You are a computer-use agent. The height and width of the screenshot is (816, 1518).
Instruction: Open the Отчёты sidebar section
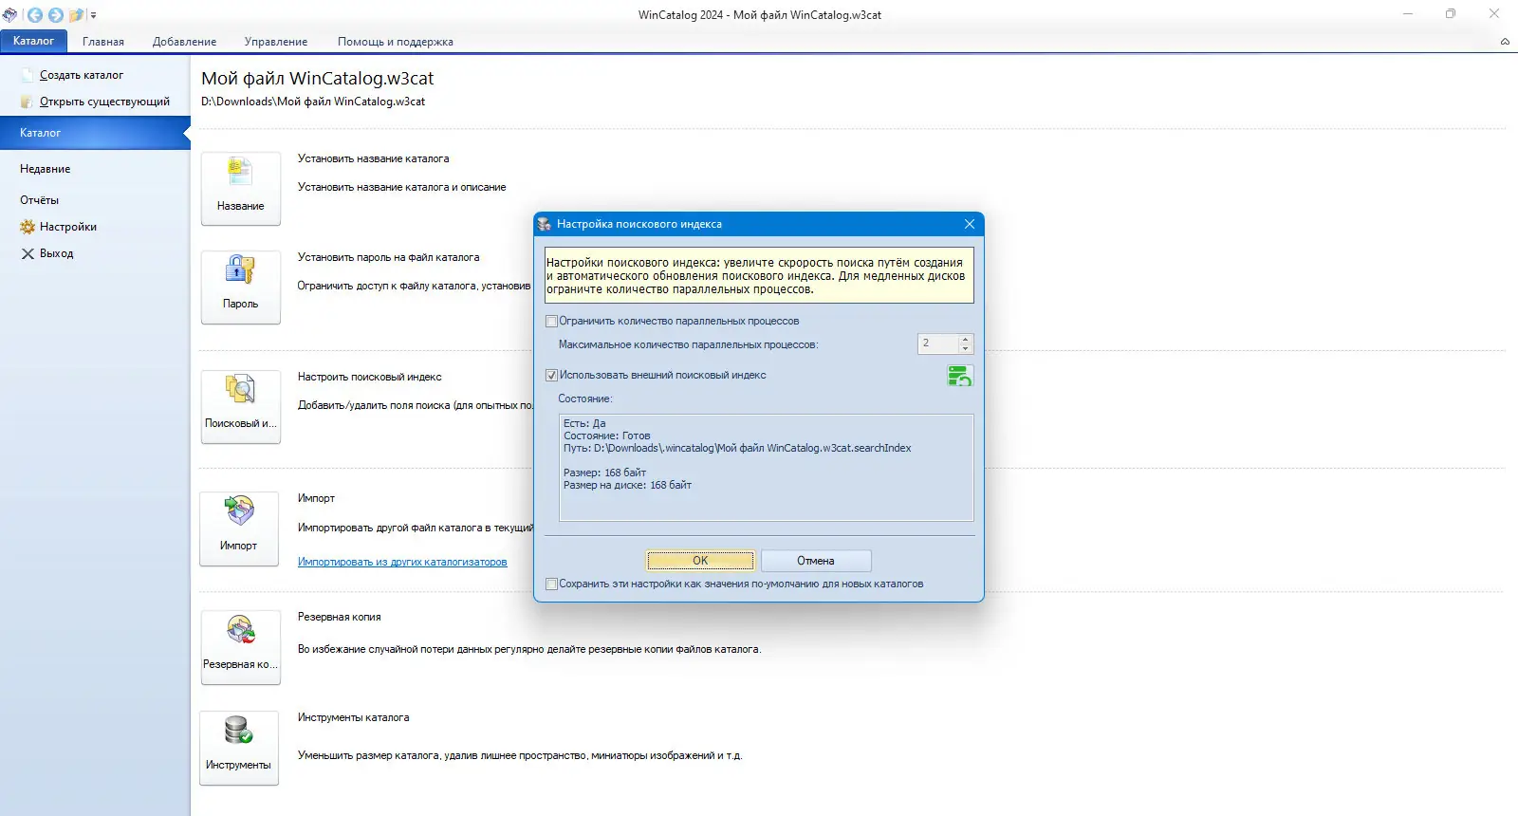coord(40,200)
